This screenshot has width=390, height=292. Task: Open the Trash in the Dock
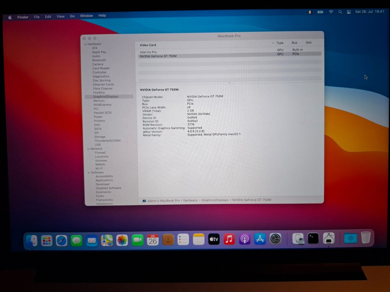tap(366, 238)
